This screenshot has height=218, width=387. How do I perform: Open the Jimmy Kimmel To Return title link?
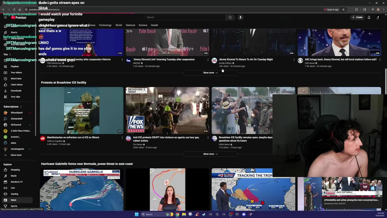(x=246, y=59)
